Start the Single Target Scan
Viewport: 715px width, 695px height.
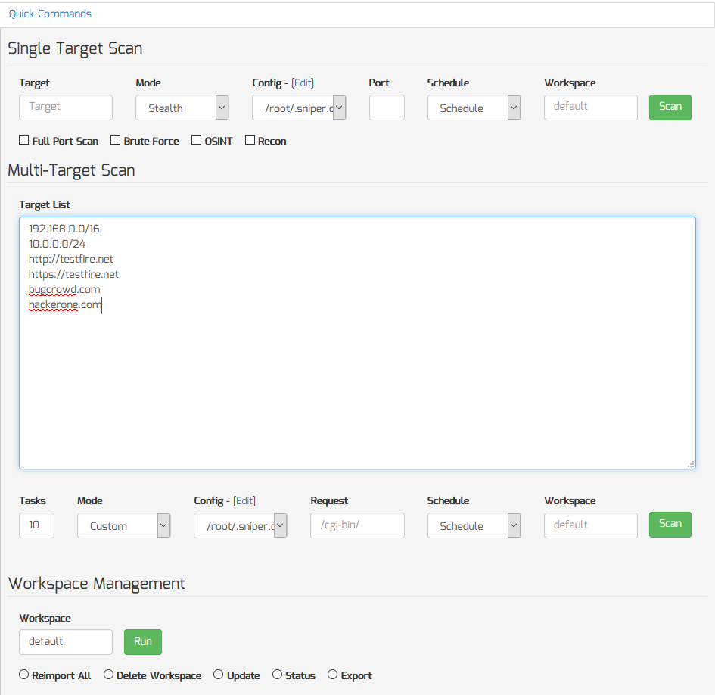point(670,108)
